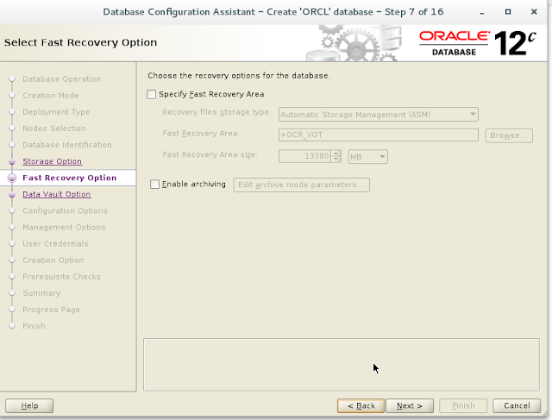Minimize the Database Configuration Assistant window

(481, 12)
